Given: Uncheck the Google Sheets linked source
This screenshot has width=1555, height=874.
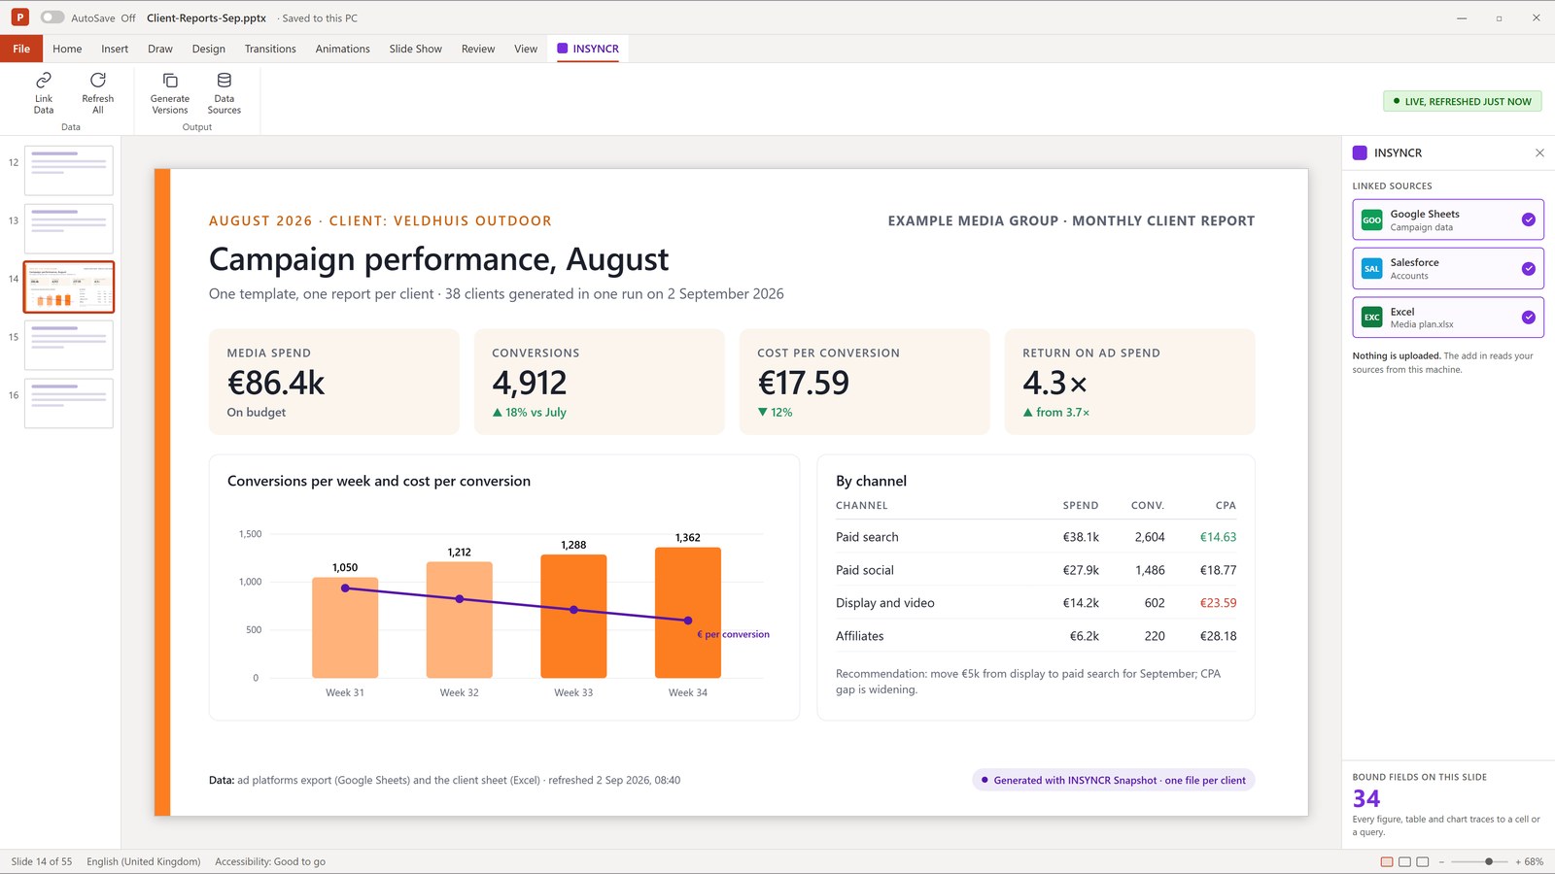Looking at the screenshot, I should pyautogui.click(x=1528, y=219).
